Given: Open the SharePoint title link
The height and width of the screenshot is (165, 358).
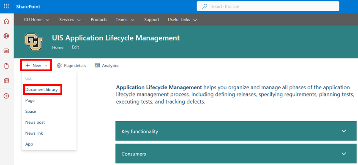Looking at the screenshot, I should (28, 7).
